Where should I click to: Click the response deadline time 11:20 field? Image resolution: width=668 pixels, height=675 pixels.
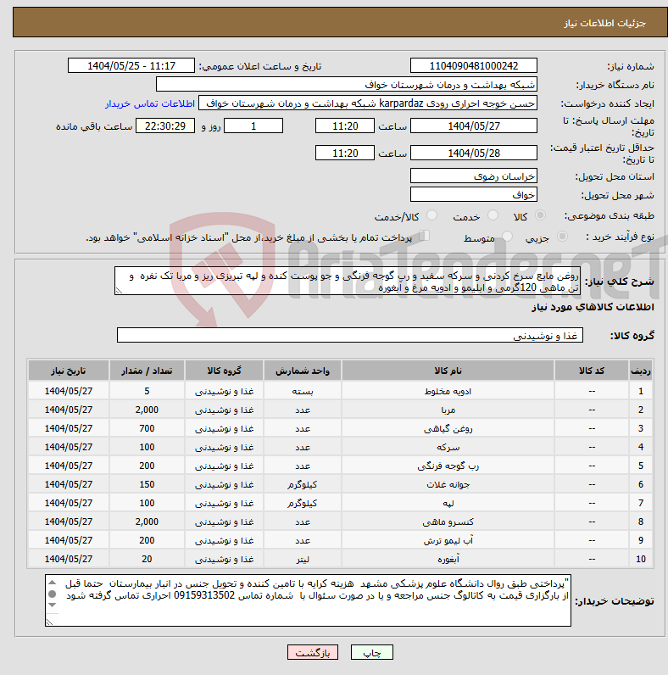pos(345,126)
